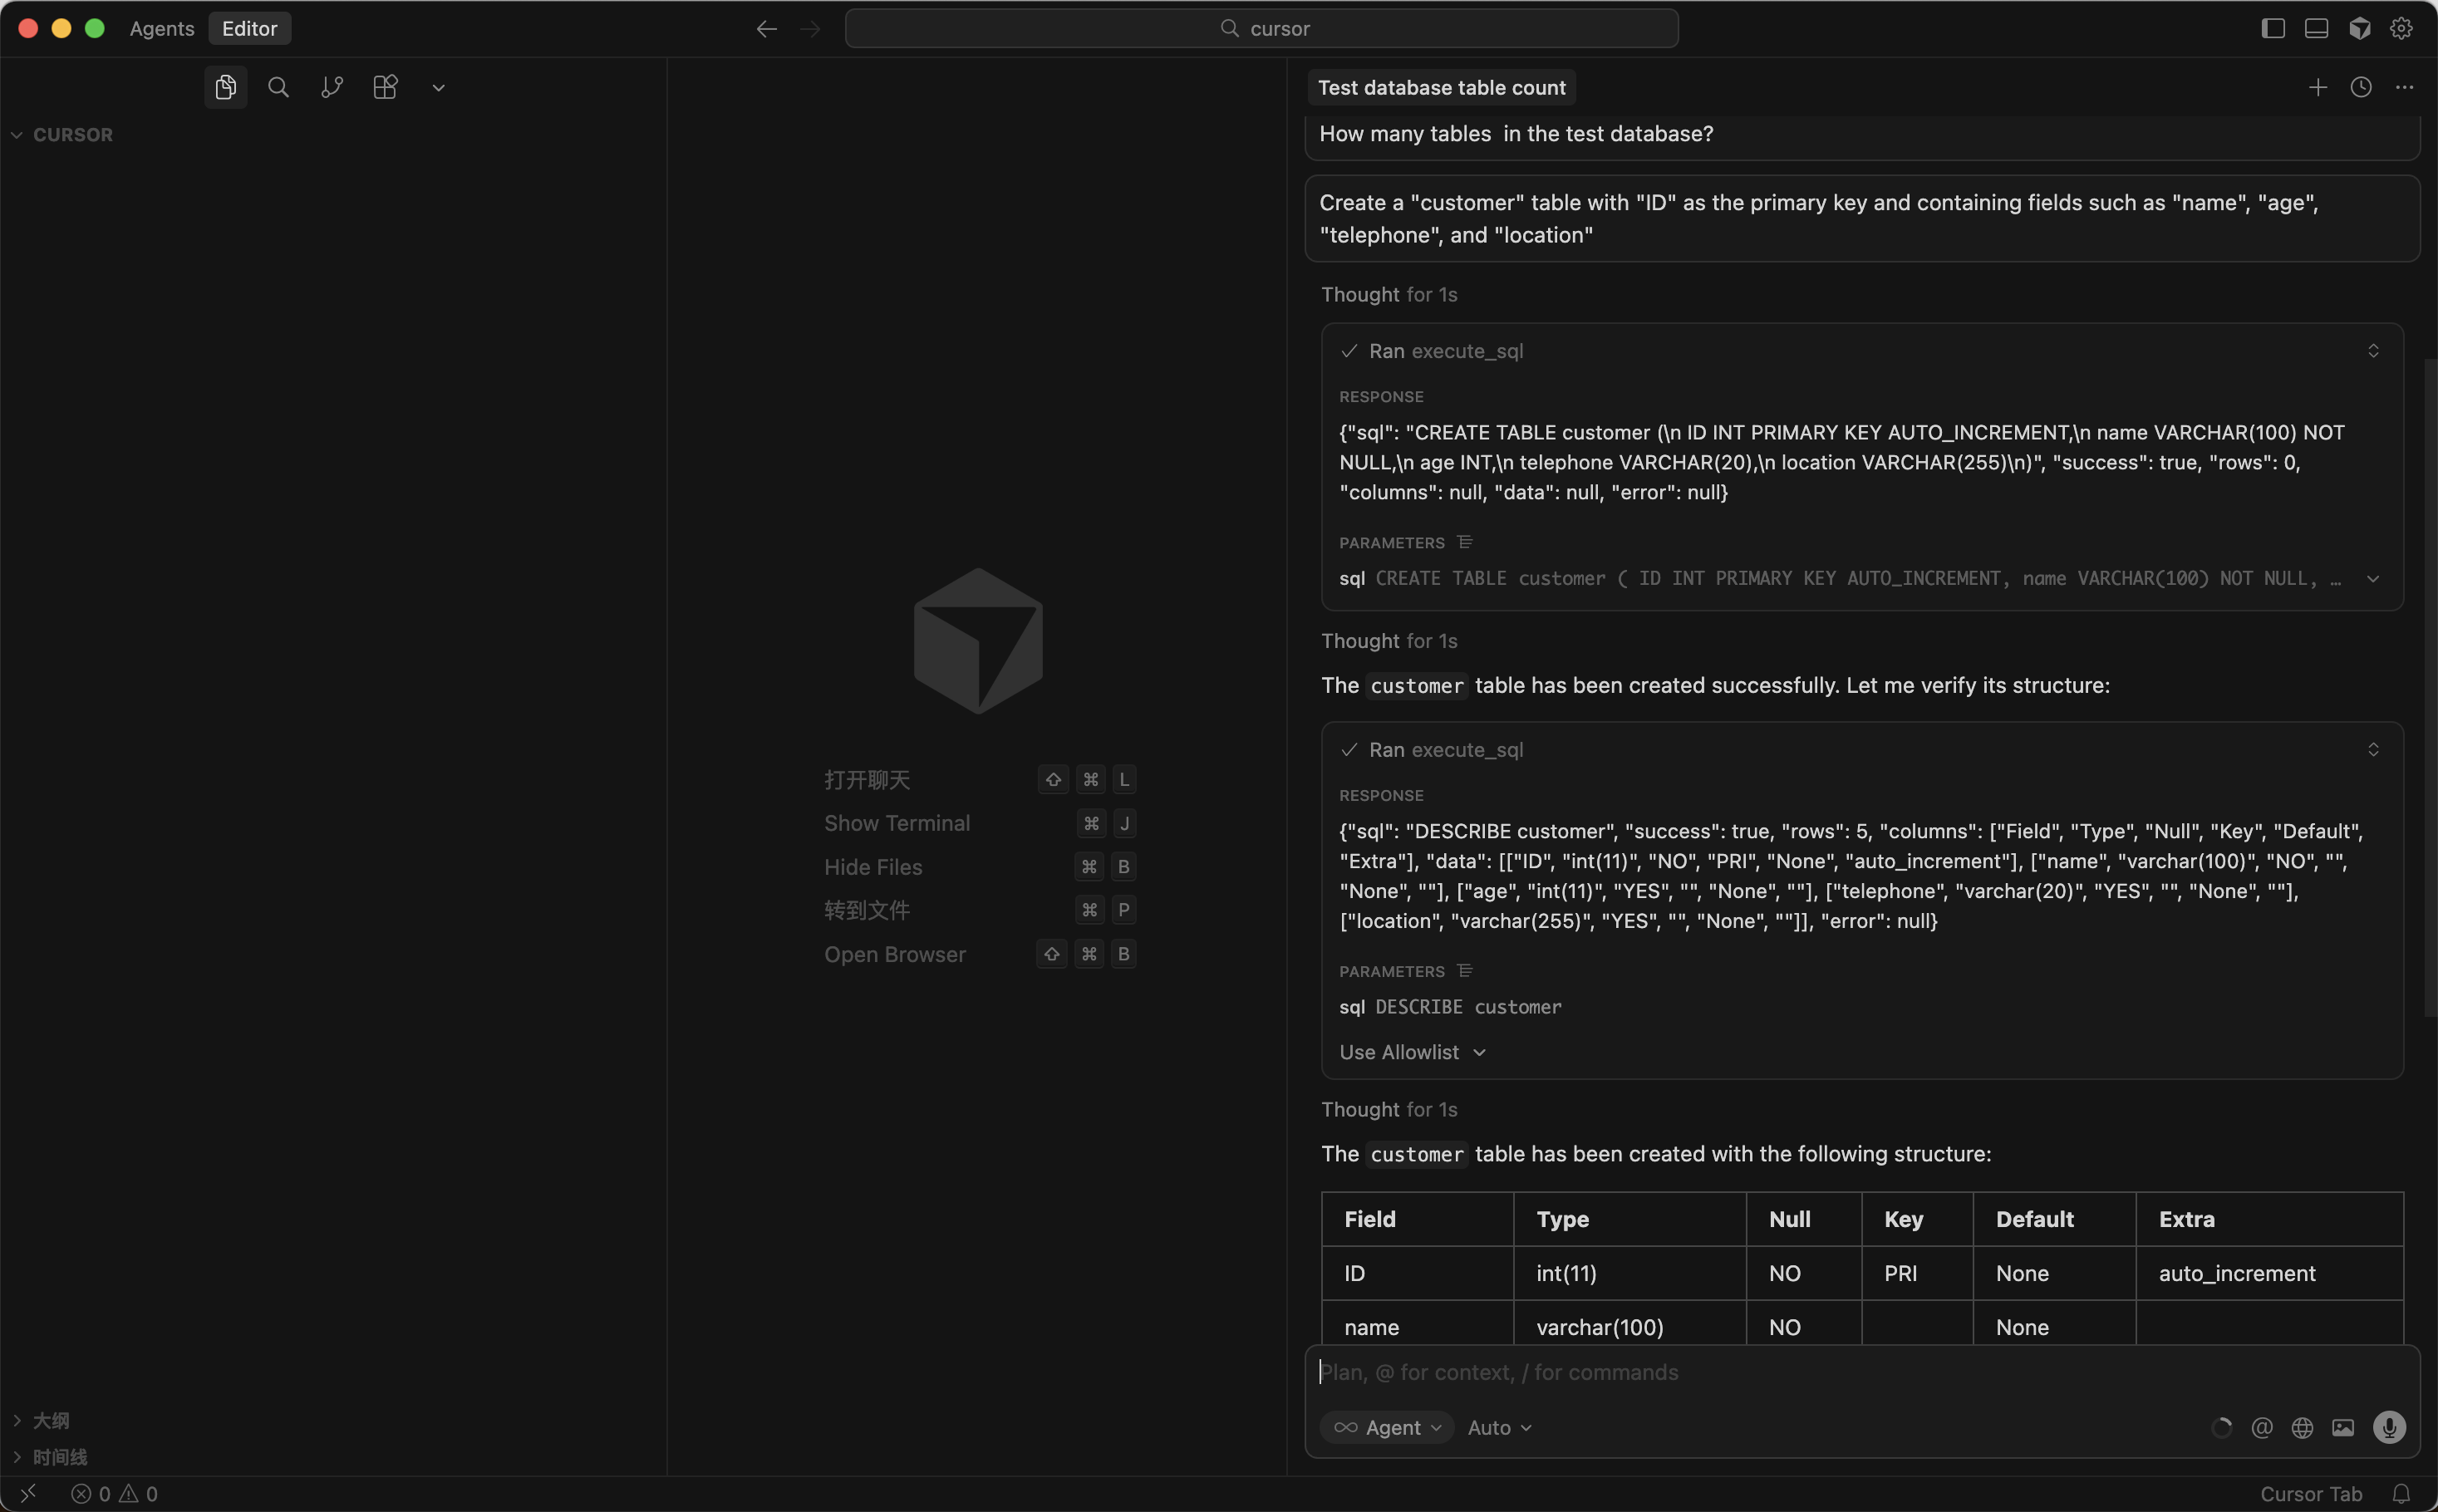The image size is (2438, 1512).
Task: Attach an image to the prompt
Action: [x=2342, y=1427]
